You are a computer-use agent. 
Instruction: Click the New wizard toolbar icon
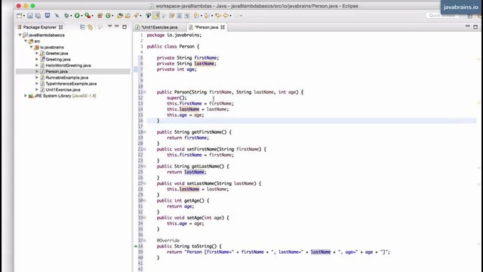pyautogui.click(x=19, y=15)
